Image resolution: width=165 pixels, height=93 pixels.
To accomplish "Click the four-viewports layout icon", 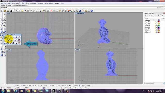I will click(x=48, y=11).
